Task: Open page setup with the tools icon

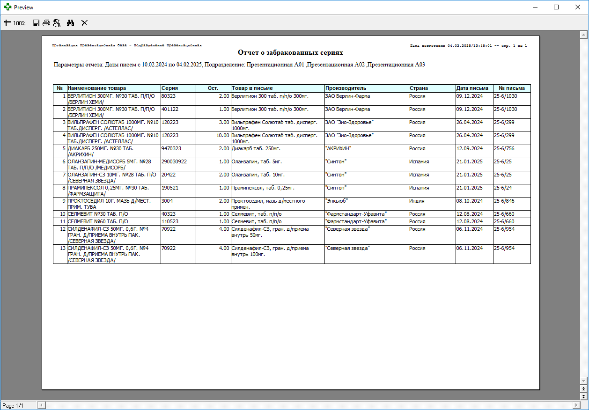Action: [57, 23]
